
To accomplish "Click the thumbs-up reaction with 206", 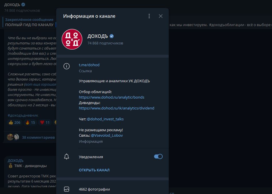I will pyautogui.click(x=14, y=123).
